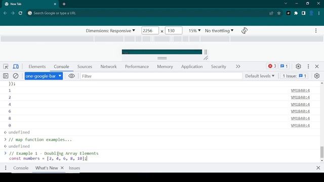Viewport: 324px width, 182px height.
Task: Open a new browser tab
Action: point(64,4)
